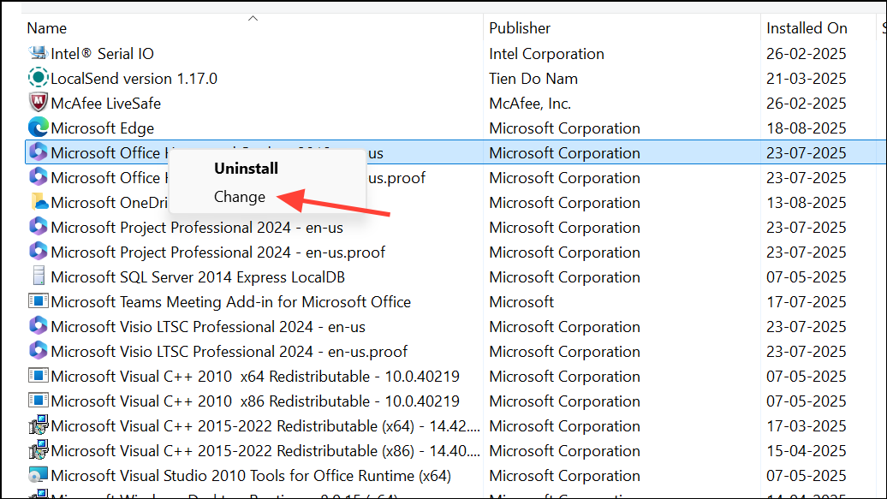Click the LocalSend version 1.17.0 icon
The width and height of the screenshot is (887, 499).
[38, 78]
